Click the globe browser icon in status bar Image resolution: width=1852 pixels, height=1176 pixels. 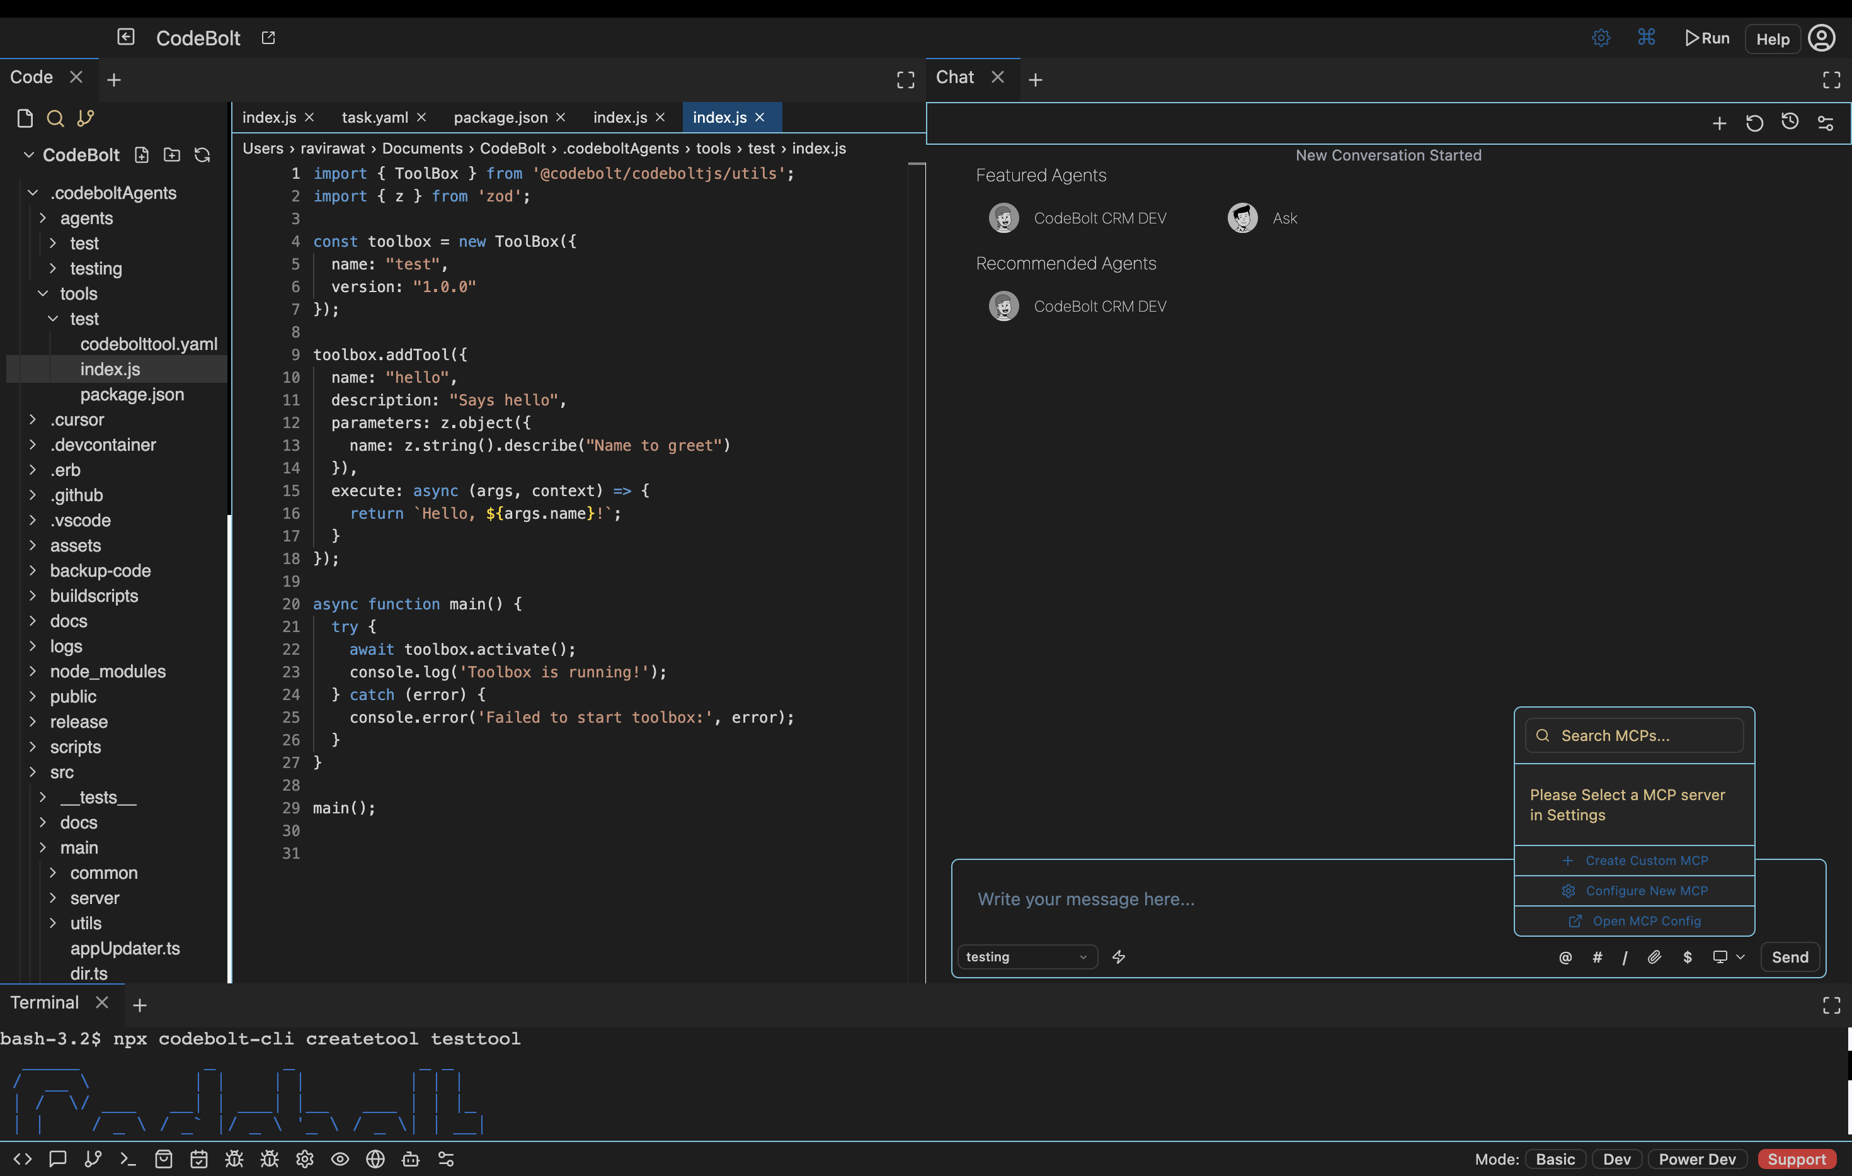tap(375, 1159)
